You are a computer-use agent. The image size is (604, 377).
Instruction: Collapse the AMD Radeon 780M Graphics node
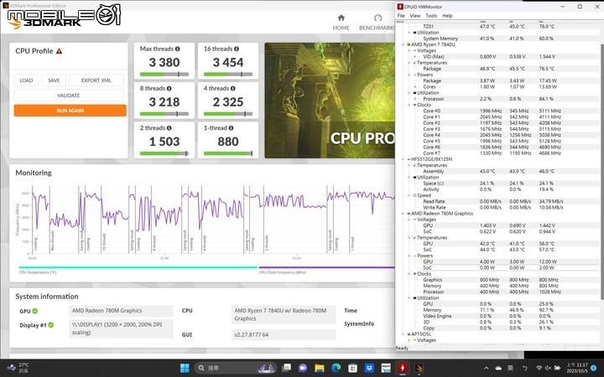coord(404,214)
